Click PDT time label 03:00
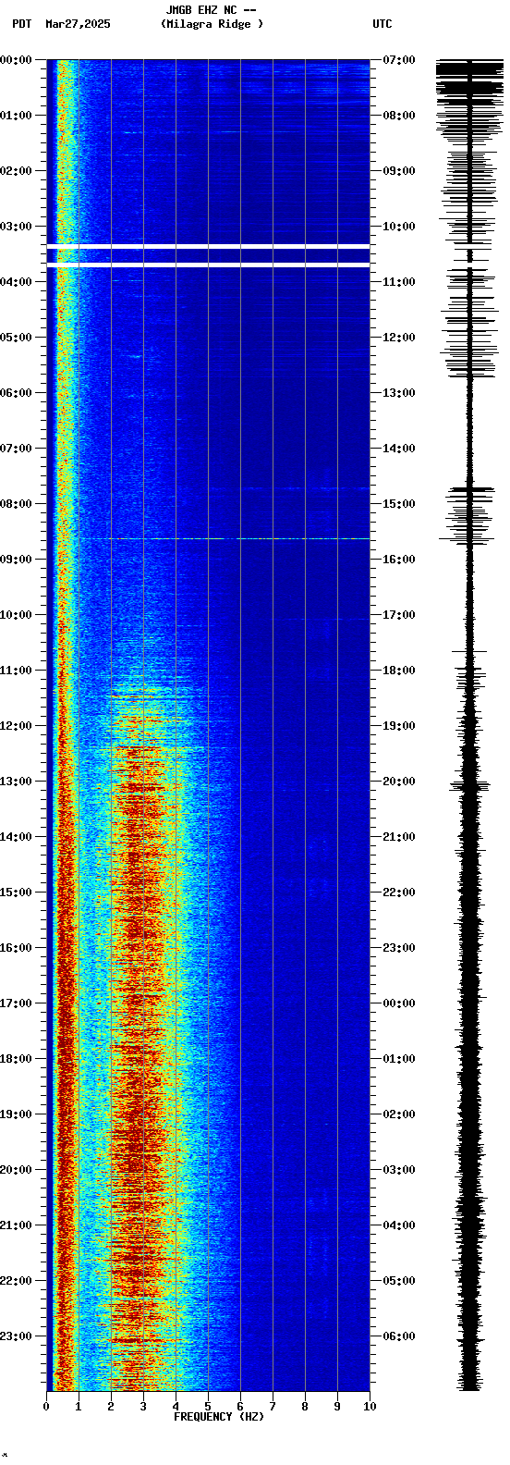Image resolution: width=510 pixels, height=1465 pixels. point(16,227)
